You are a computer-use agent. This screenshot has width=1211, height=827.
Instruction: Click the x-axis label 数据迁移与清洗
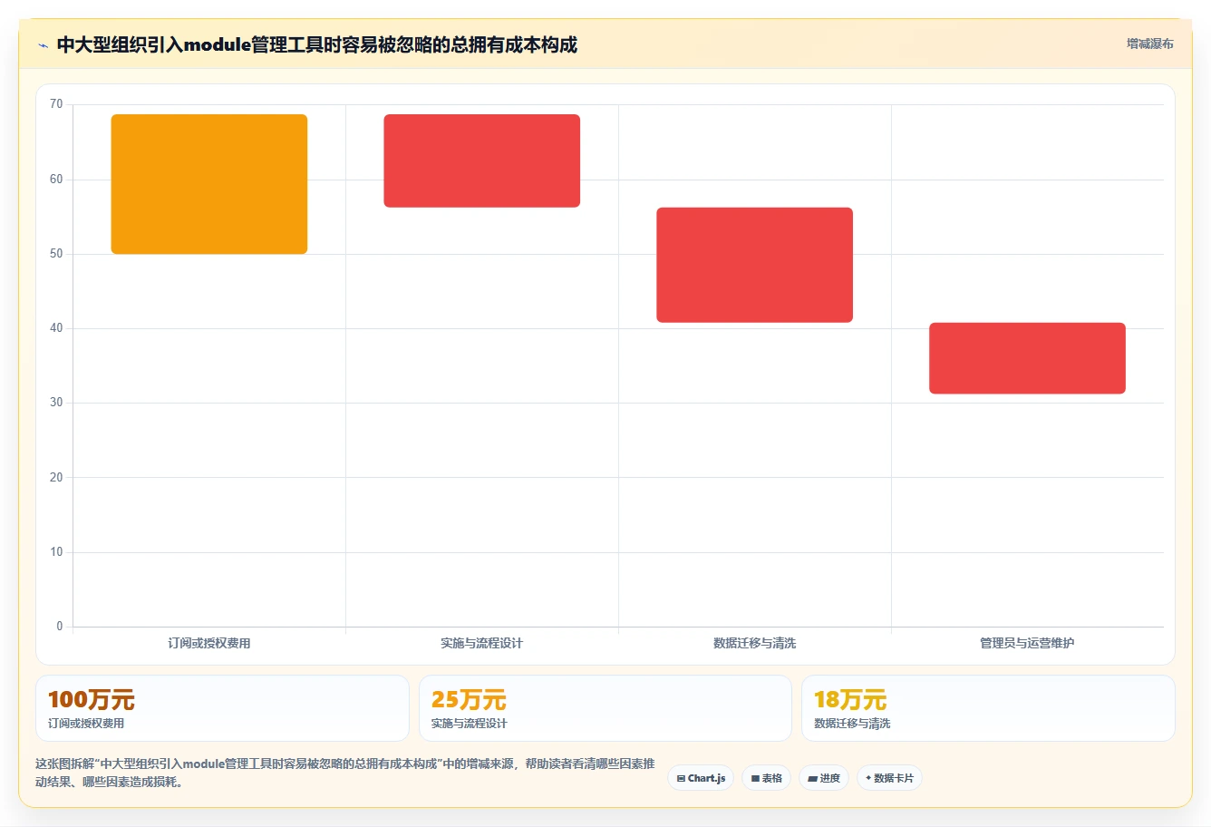[755, 643]
